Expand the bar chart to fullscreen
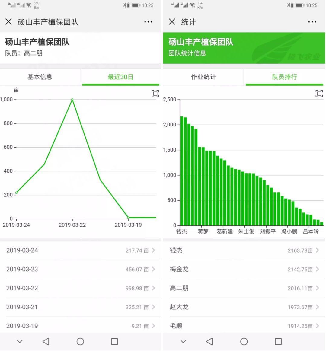 pyautogui.click(x=319, y=94)
